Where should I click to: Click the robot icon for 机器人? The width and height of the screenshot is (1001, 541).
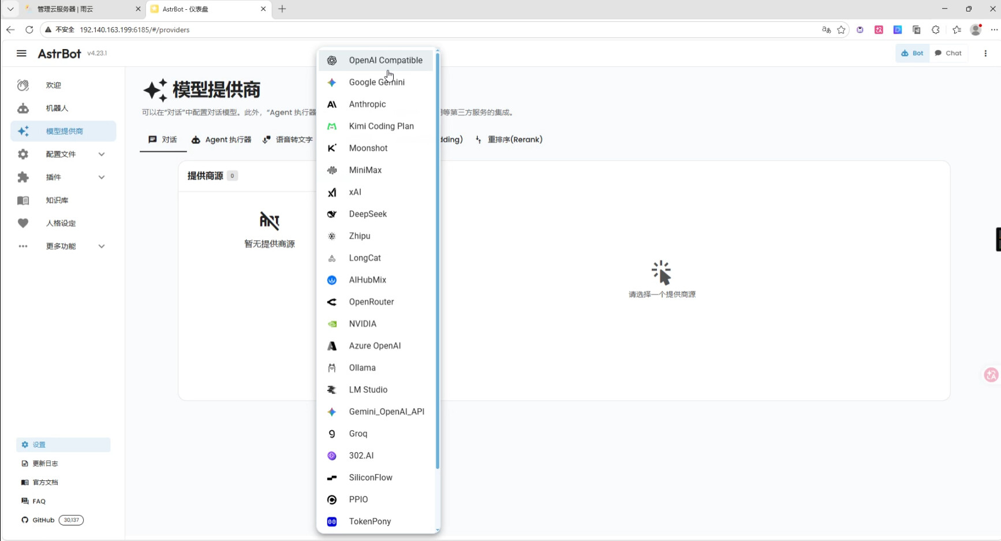(x=23, y=108)
